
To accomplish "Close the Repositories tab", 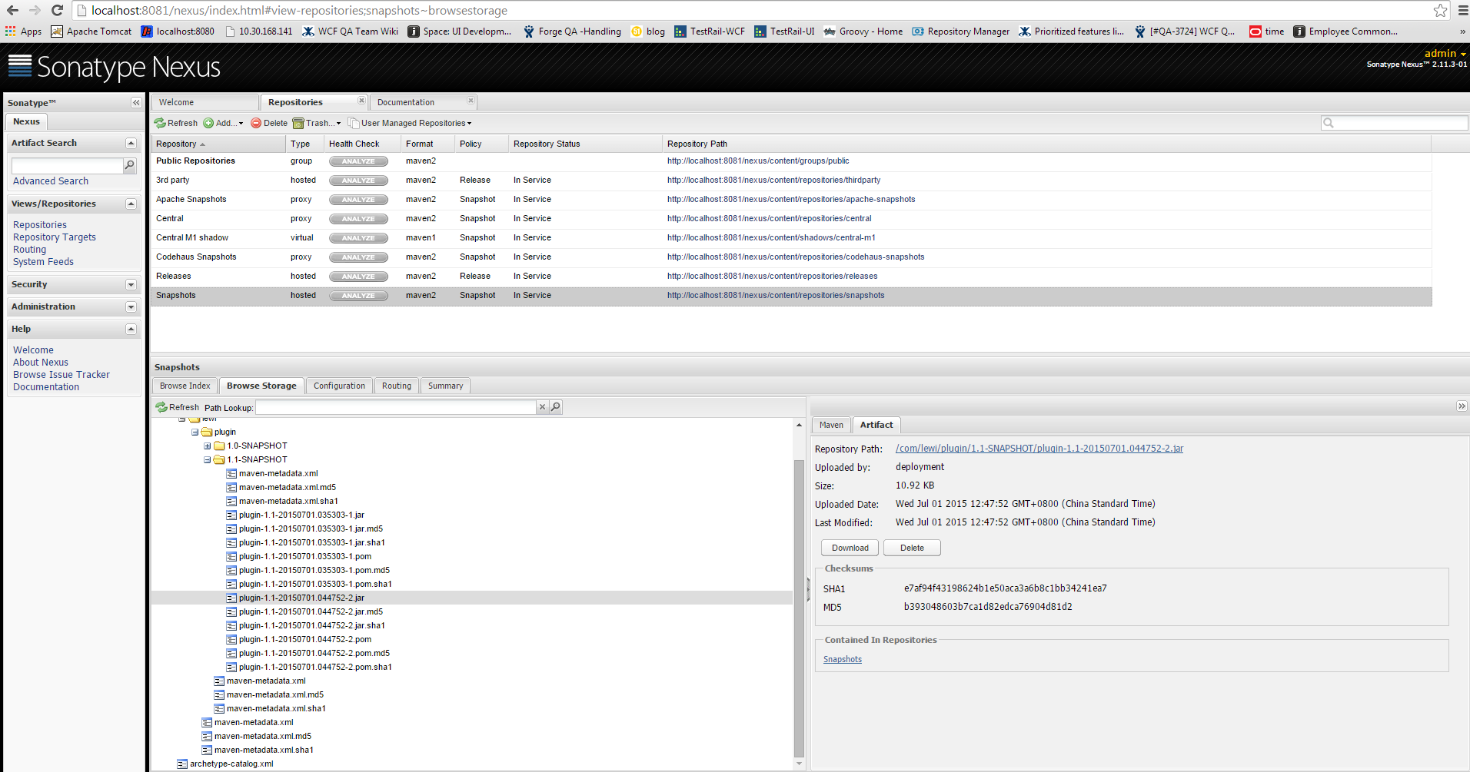I will pyautogui.click(x=361, y=101).
